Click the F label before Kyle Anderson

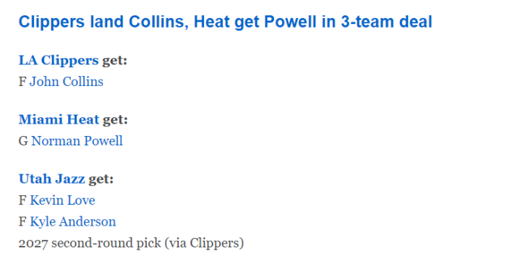point(22,221)
